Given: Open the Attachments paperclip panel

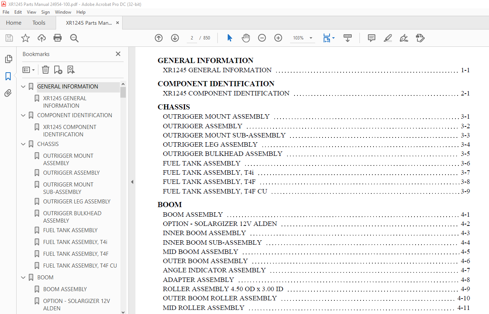Looking at the screenshot, I should (8, 93).
